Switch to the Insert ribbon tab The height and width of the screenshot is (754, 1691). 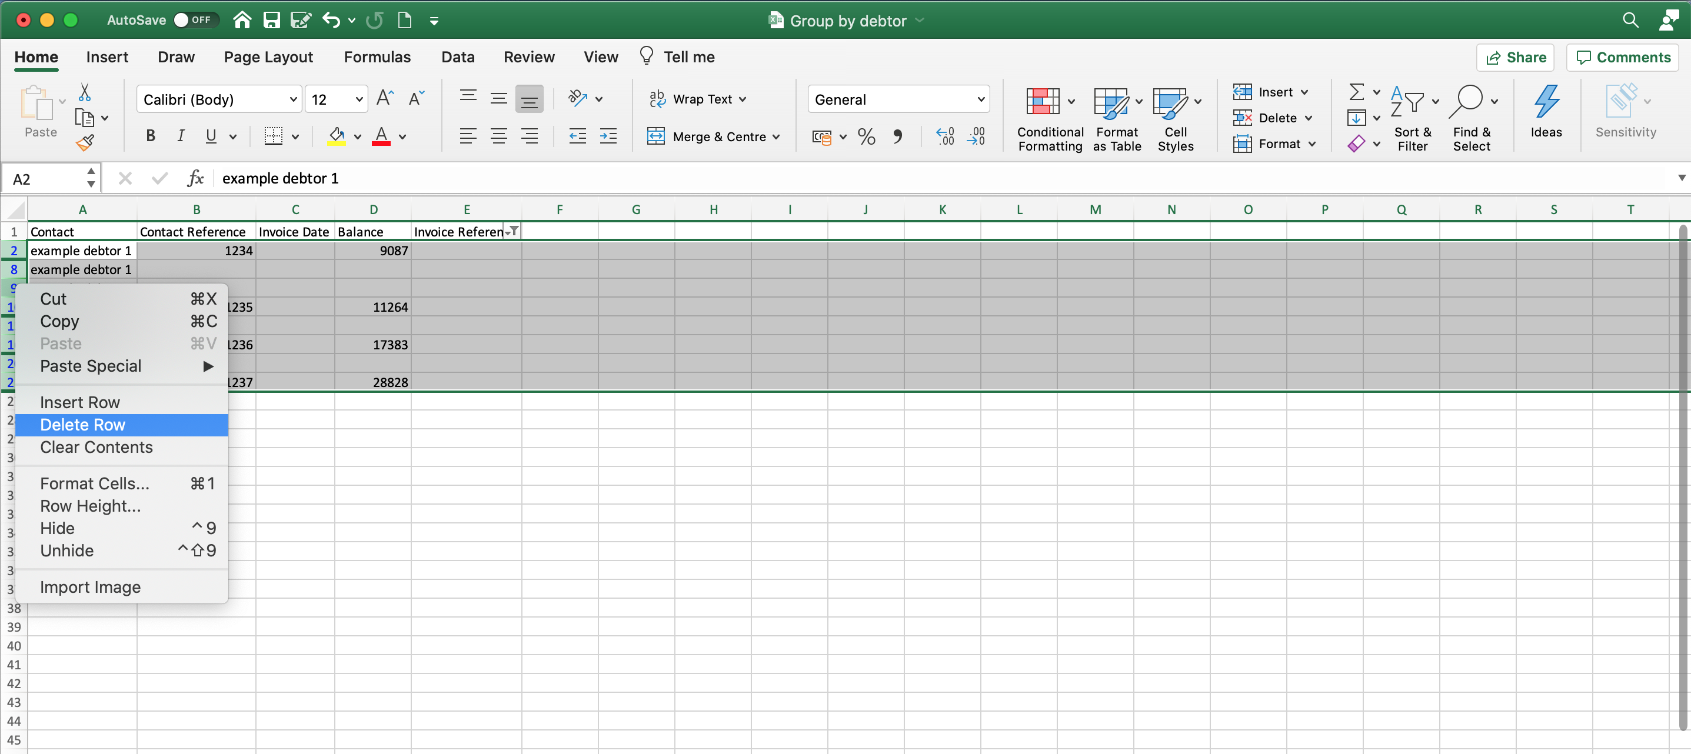107,57
